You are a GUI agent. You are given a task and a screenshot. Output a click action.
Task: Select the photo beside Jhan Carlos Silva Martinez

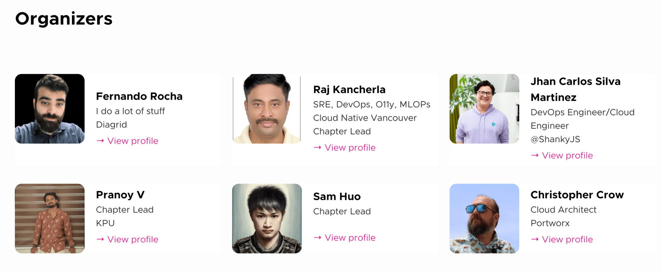coord(484,109)
